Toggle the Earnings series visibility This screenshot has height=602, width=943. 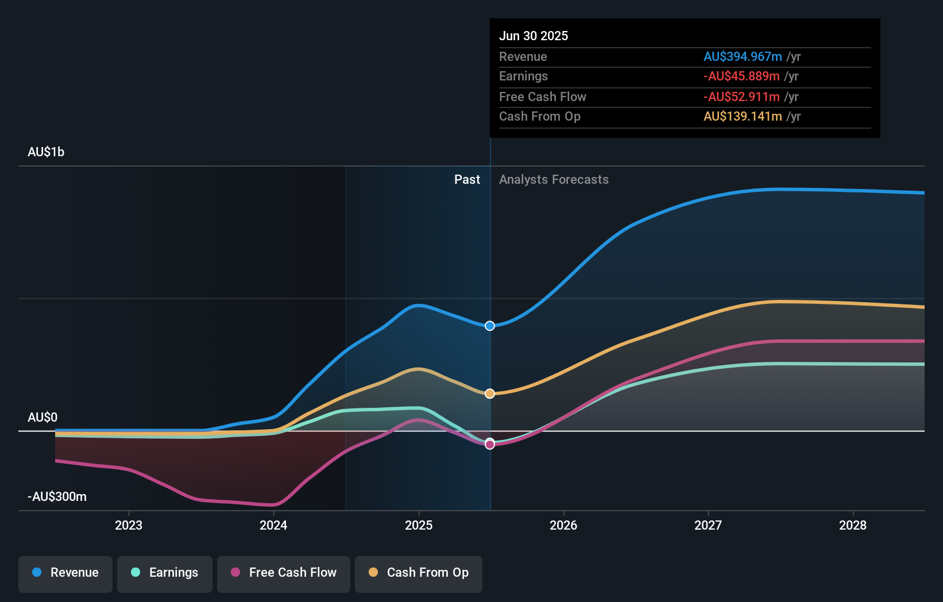(164, 573)
